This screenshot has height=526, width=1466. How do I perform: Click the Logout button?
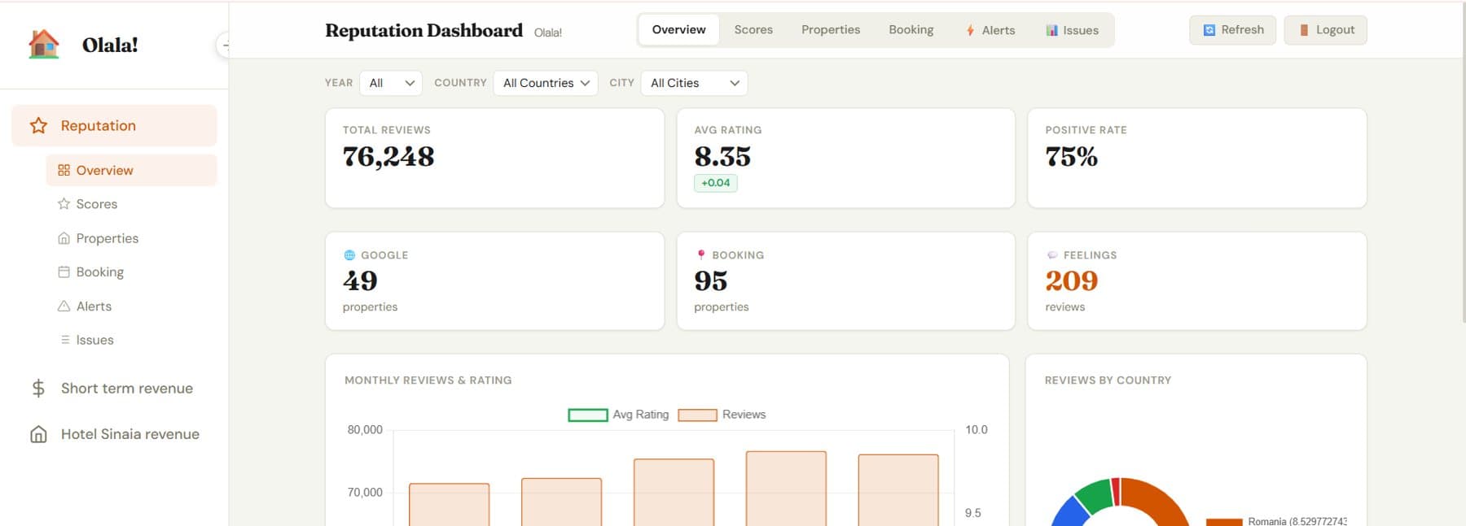point(1325,30)
